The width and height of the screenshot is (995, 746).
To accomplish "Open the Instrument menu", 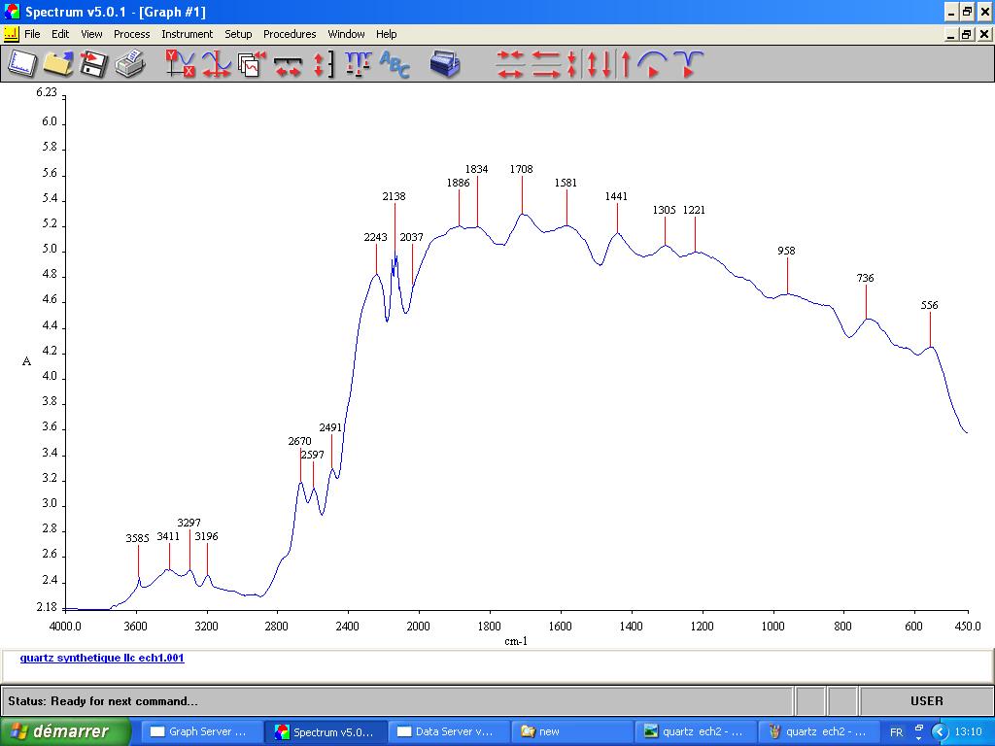I will 187,34.
